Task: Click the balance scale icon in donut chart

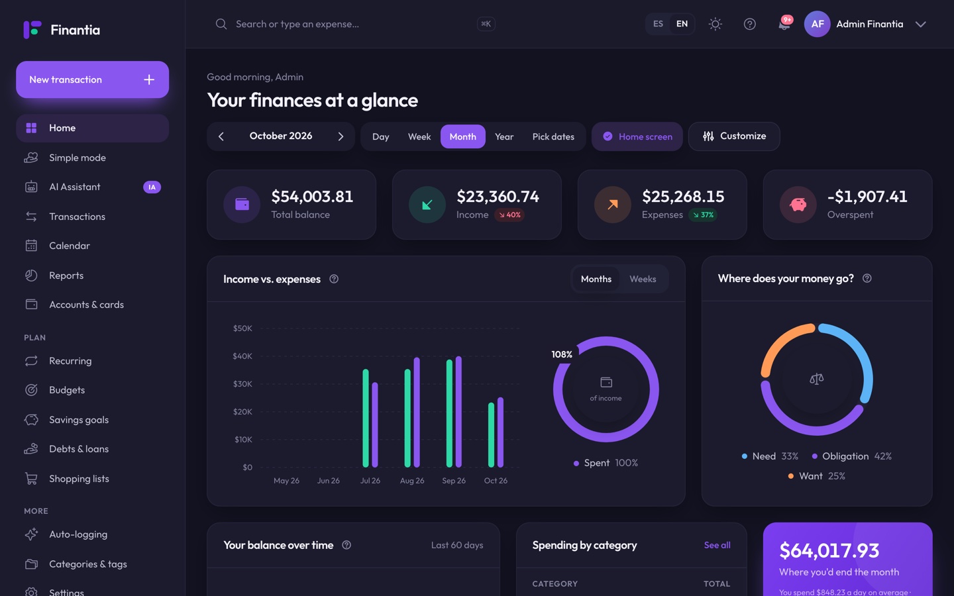Action: pos(817,379)
